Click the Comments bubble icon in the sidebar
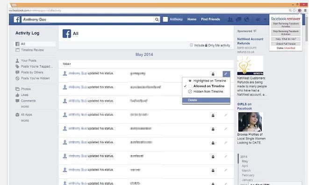 coord(17,101)
